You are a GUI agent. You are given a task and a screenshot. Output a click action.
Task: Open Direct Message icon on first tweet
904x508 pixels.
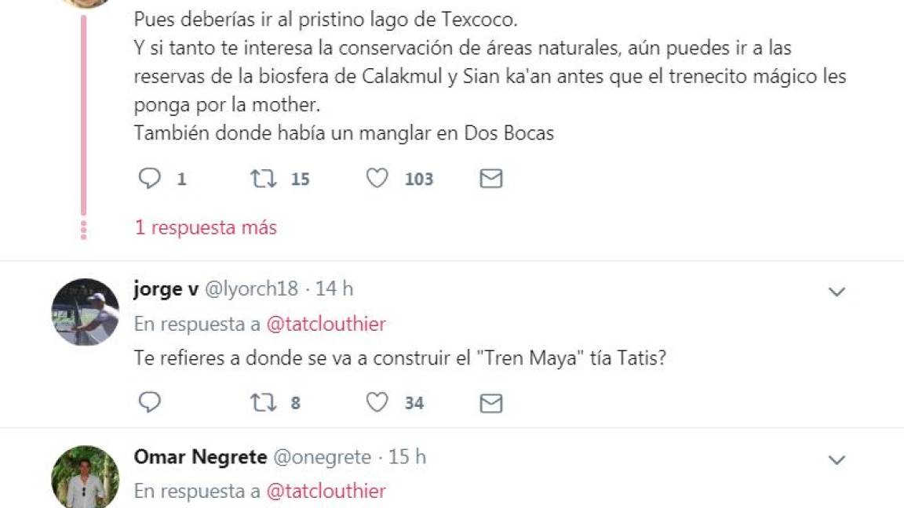tap(490, 179)
